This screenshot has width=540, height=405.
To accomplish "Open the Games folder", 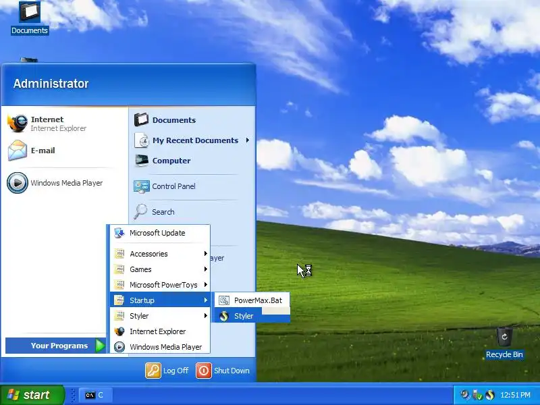I will [x=160, y=269].
